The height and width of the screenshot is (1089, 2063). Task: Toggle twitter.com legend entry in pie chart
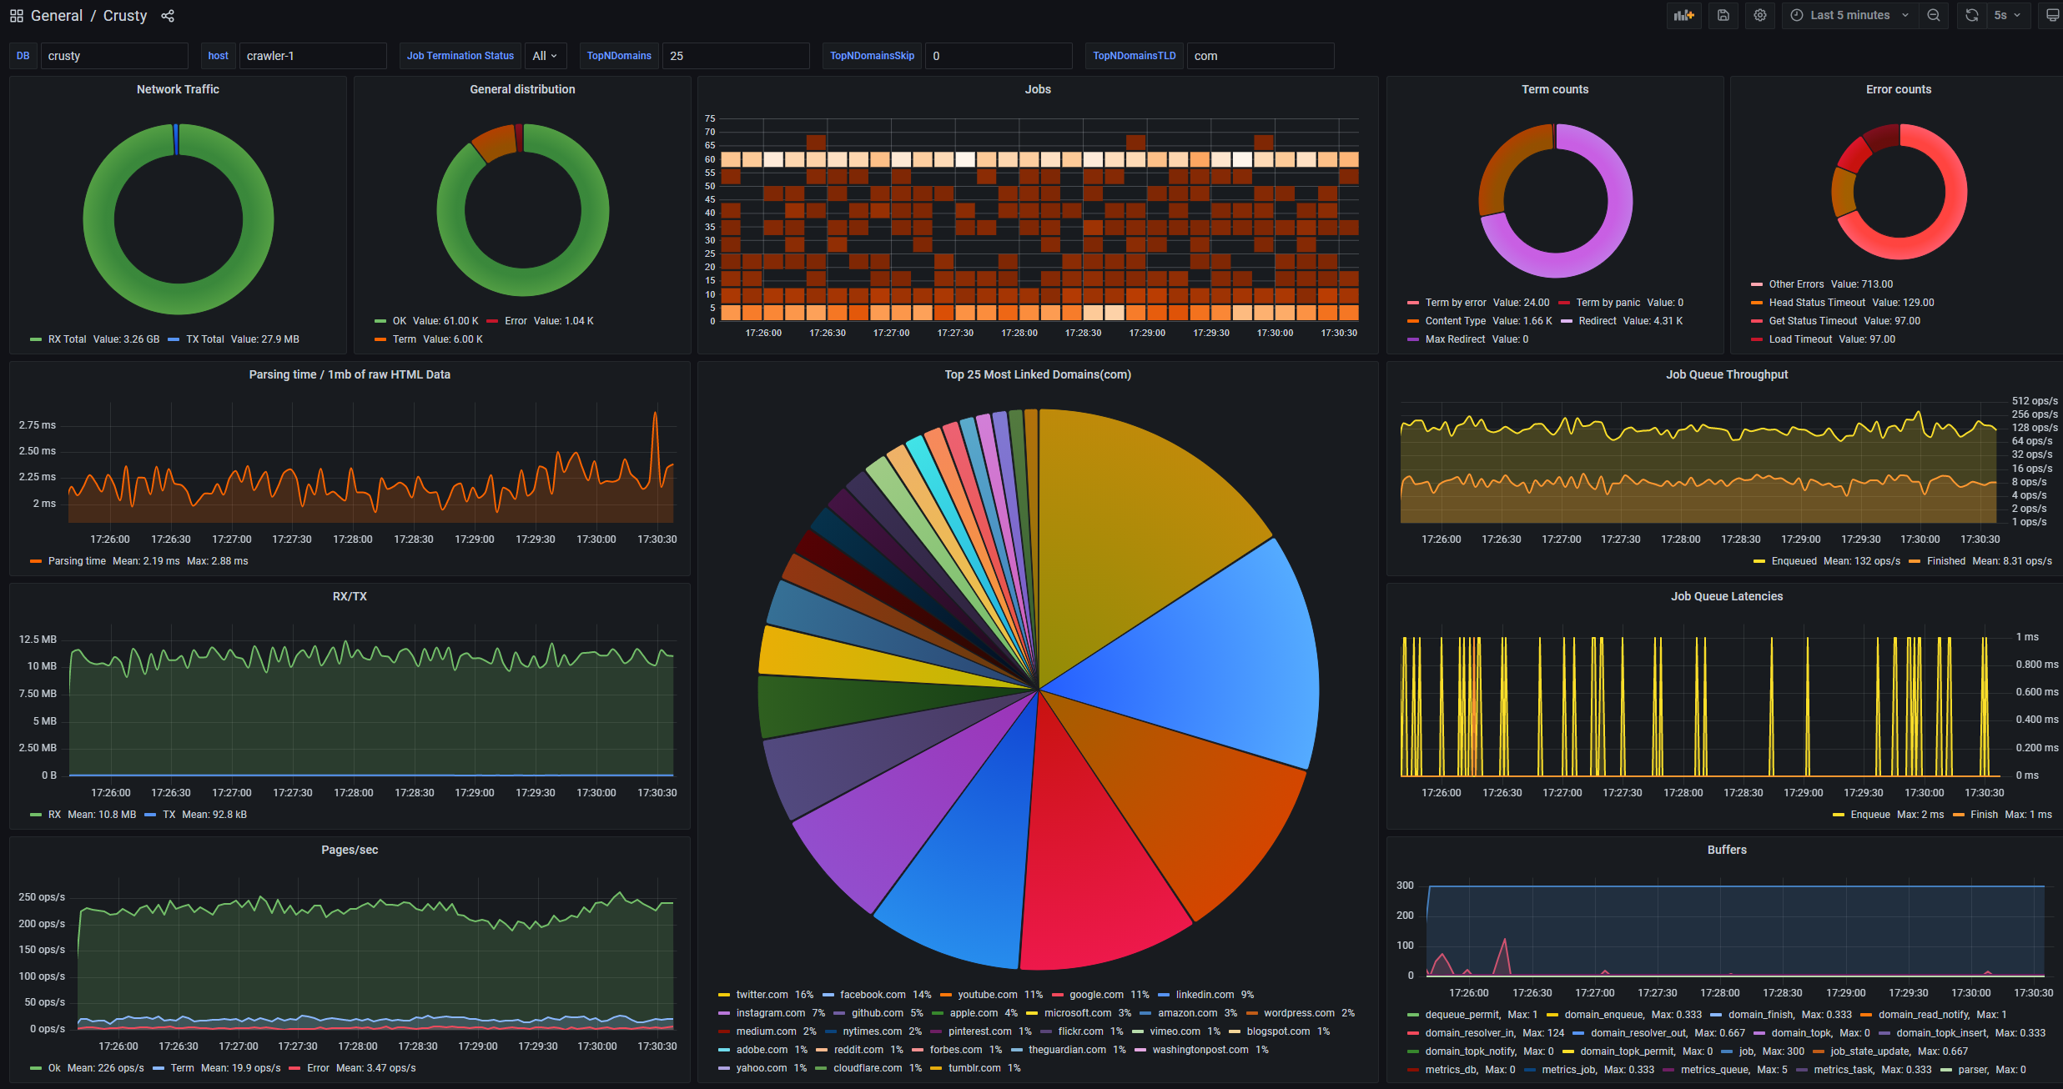[761, 995]
